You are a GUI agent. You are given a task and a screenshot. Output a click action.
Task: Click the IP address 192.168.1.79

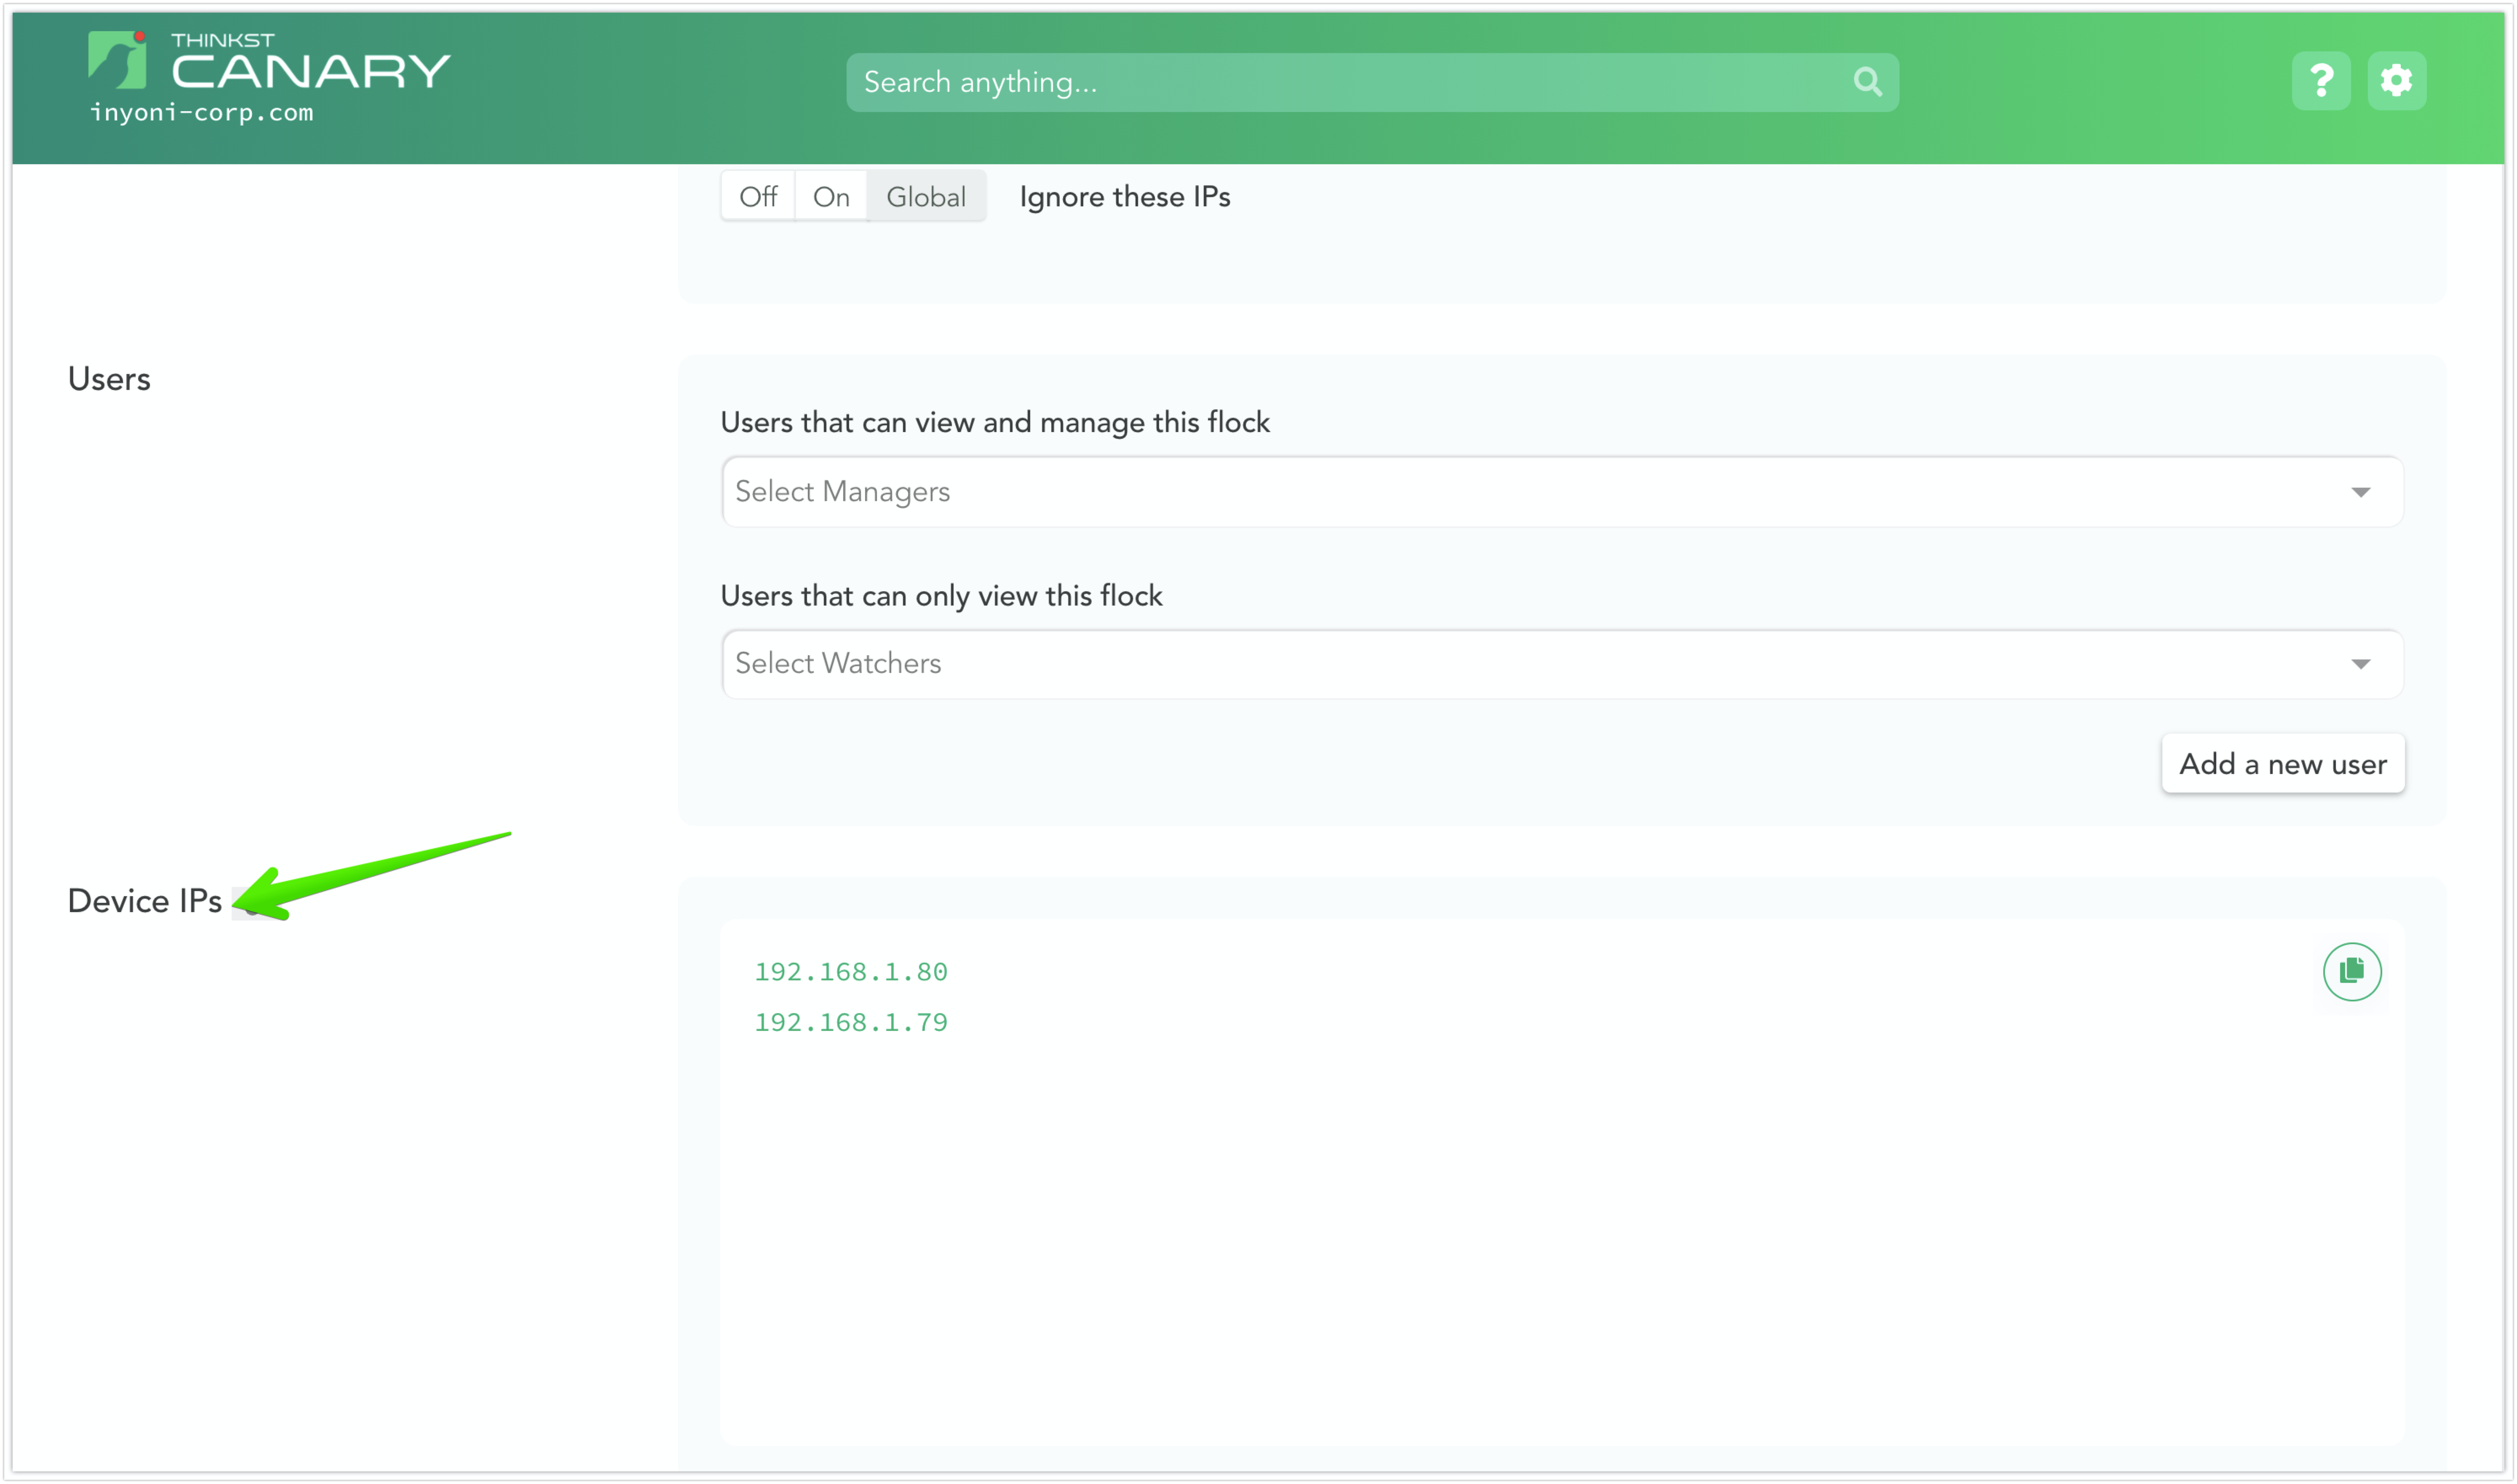(851, 1022)
